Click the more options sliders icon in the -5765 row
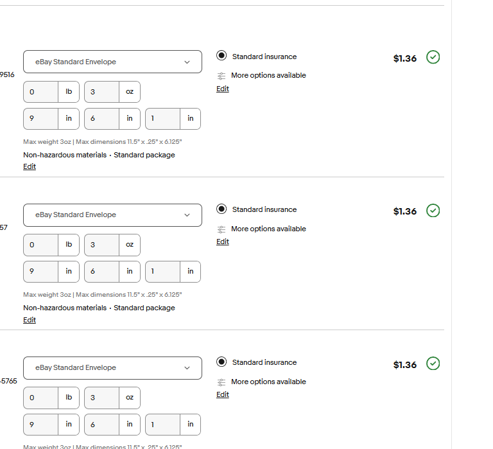The image size is (493, 449). tap(221, 382)
